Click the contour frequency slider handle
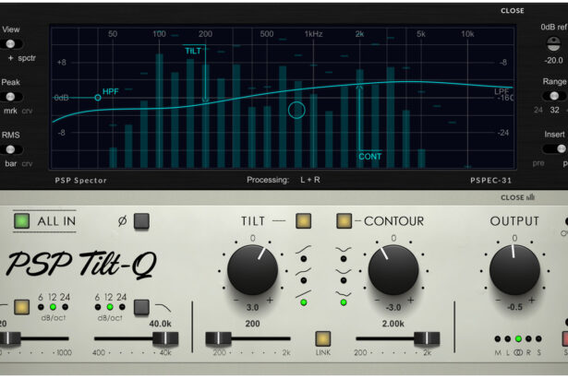 [427, 338]
